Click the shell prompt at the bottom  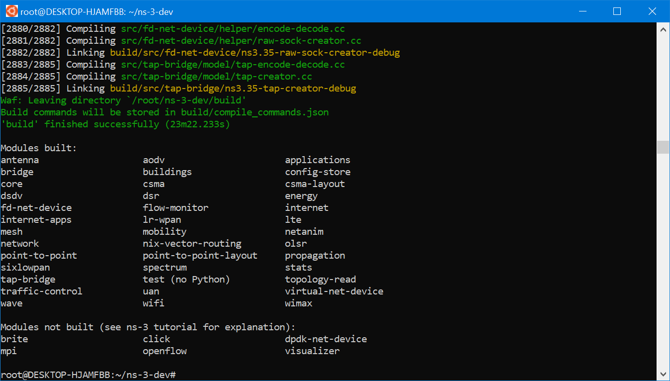(88, 375)
